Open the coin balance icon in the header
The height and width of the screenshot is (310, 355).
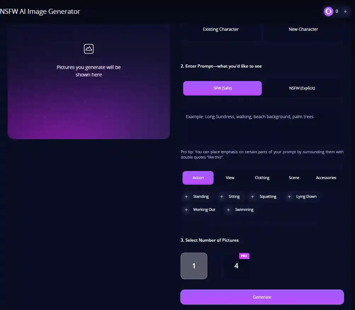pos(328,11)
